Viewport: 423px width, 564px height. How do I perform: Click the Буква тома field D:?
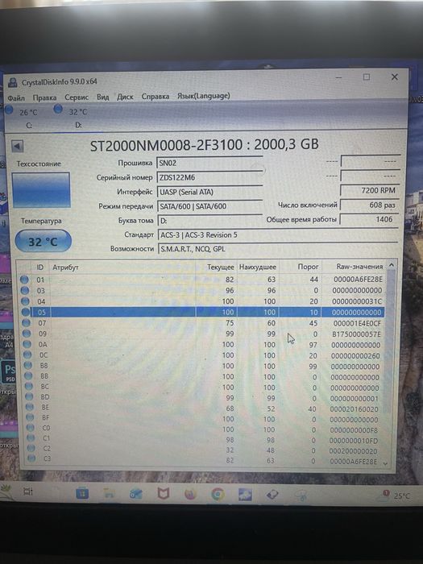click(x=210, y=221)
